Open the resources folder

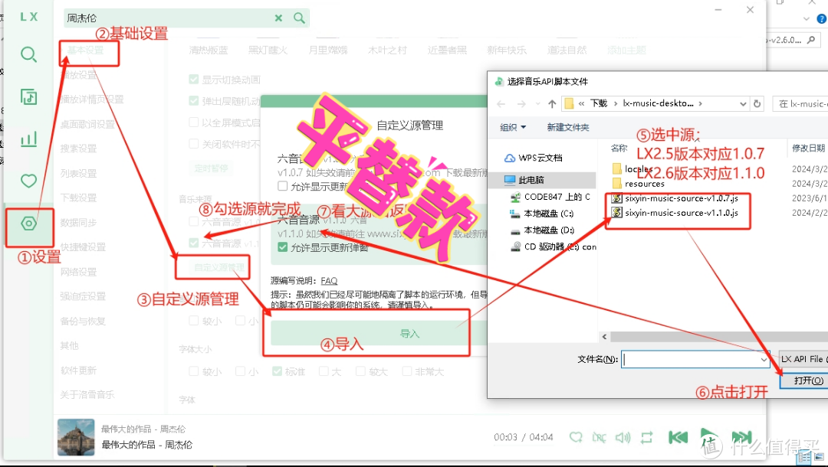click(x=638, y=184)
